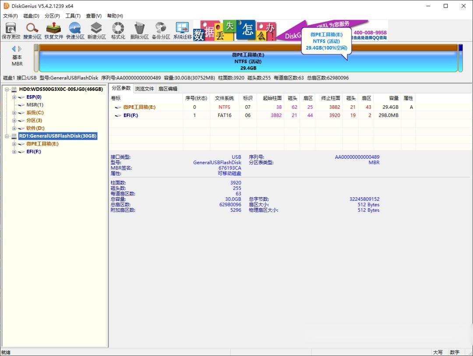Open the 工具(T) menu
473x356 pixels.
tap(73, 16)
